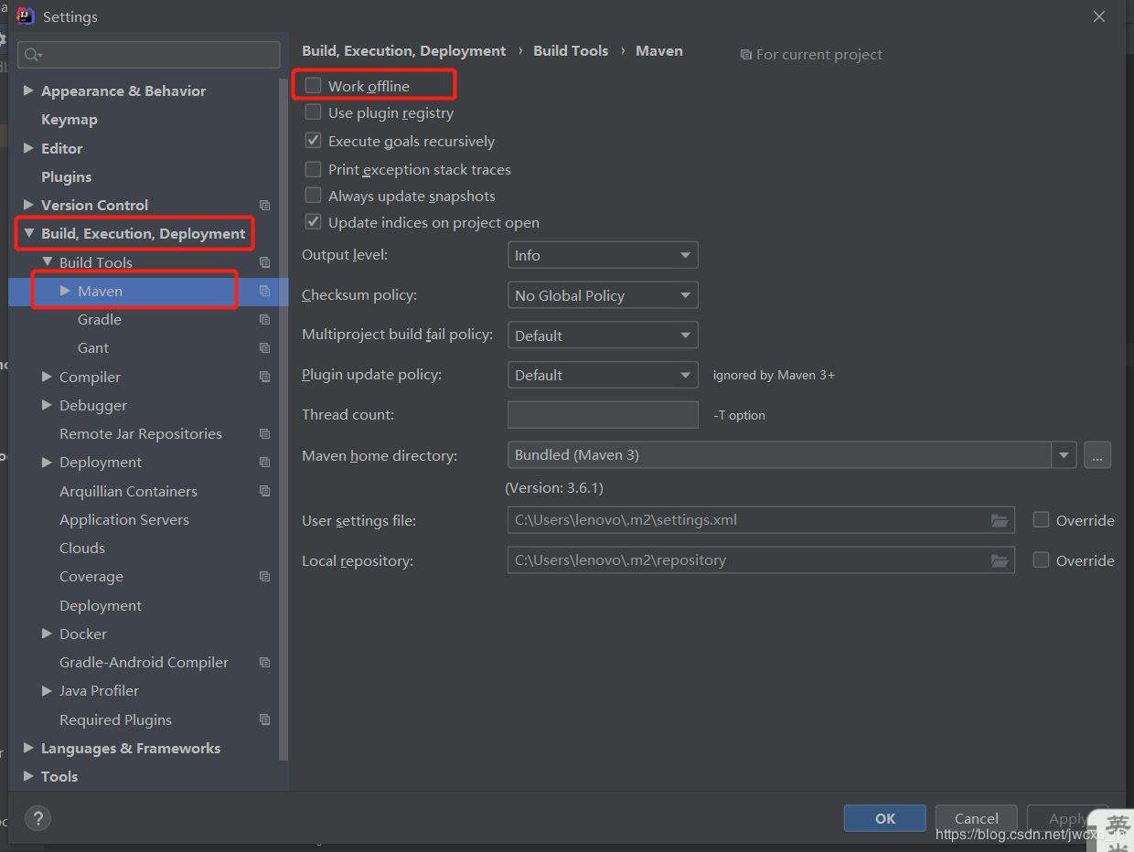Select Keymap in settings sidebar
1134x852 pixels.
tap(69, 120)
